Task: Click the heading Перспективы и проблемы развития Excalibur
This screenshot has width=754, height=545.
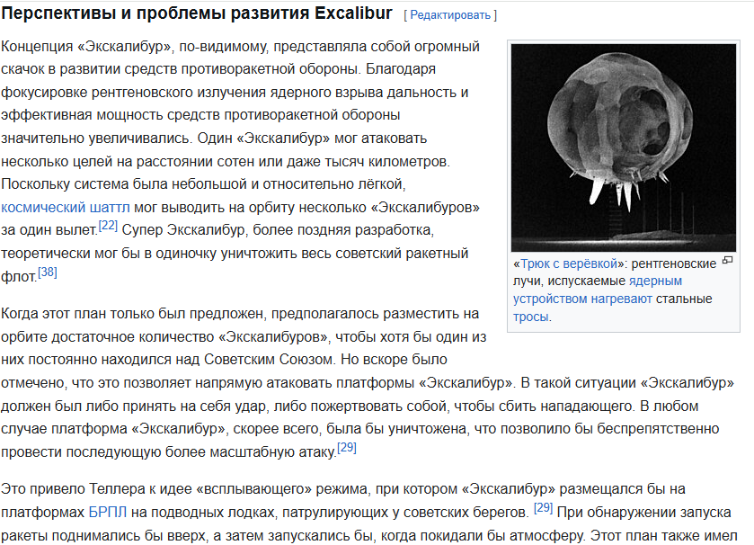Action: point(197,13)
